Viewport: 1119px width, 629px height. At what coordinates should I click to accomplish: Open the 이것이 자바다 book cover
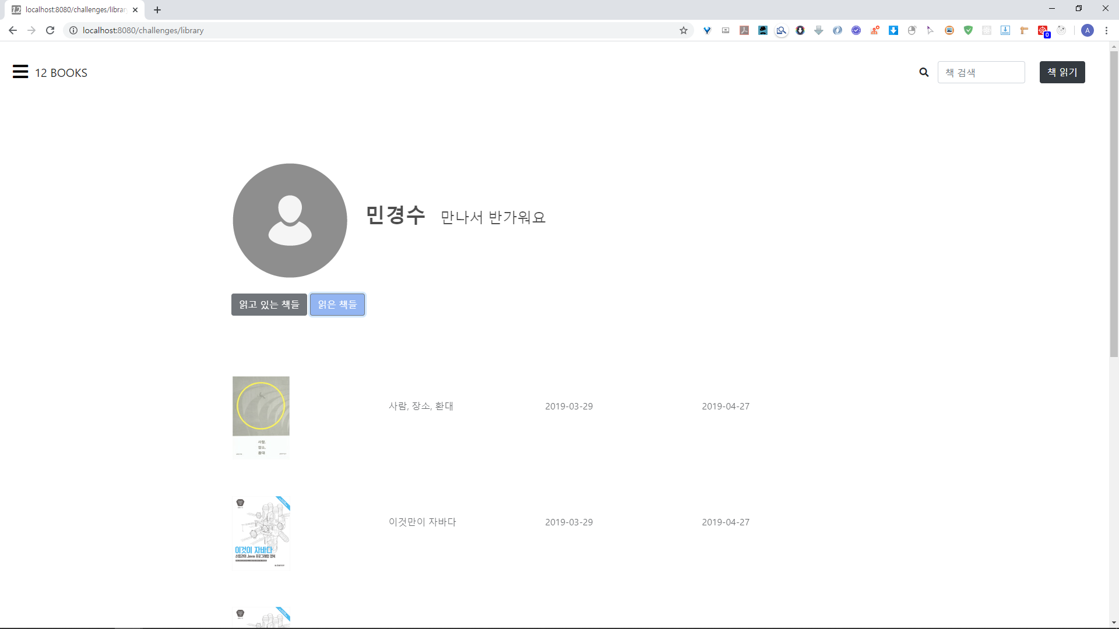(x=261, y=532)
